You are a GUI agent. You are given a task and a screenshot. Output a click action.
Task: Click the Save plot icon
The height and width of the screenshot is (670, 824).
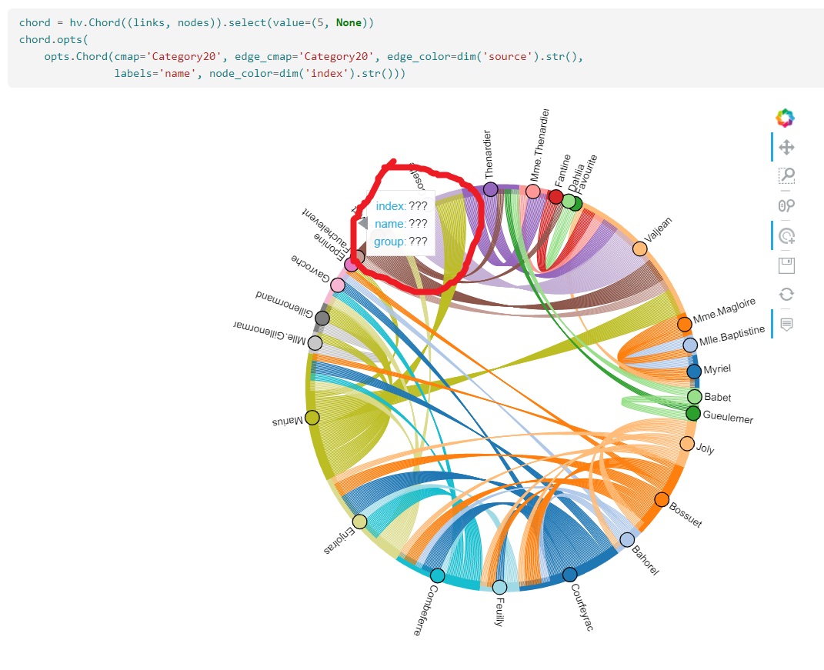tap(786, 264)
